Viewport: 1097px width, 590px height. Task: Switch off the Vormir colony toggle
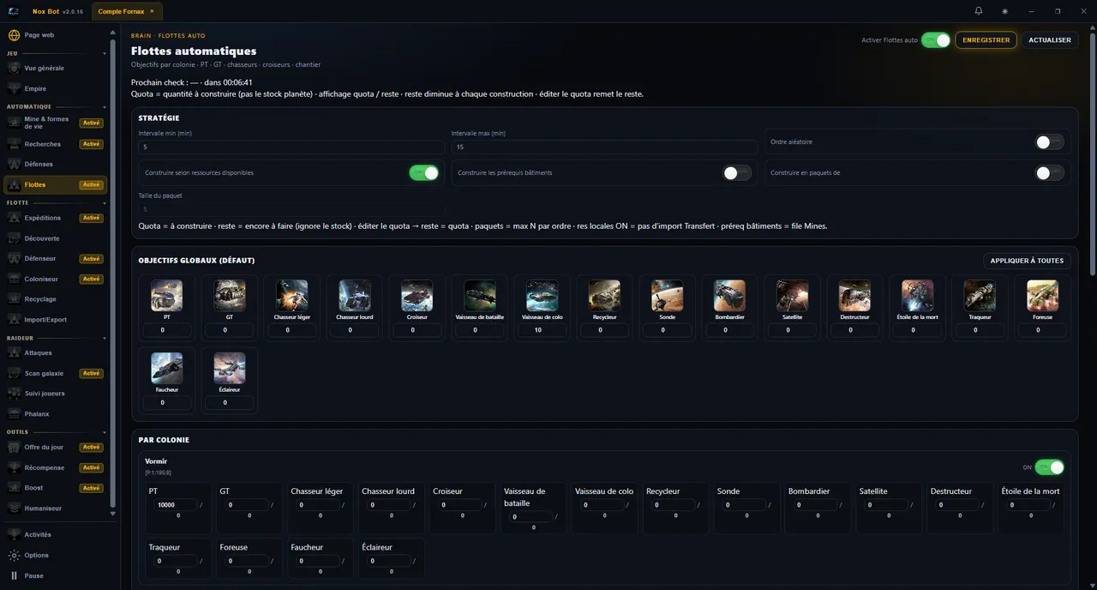(1050, 467)
